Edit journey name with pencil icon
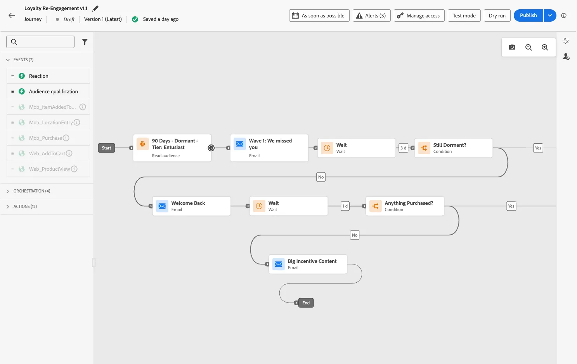The height and width of the screenshot is (364, 577). point(95,8)
